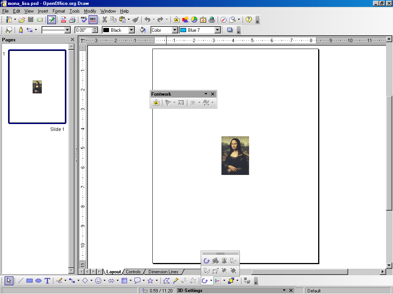Select the Ellipse drawing tool
The image size is (393, 294).
click(38, 281)
